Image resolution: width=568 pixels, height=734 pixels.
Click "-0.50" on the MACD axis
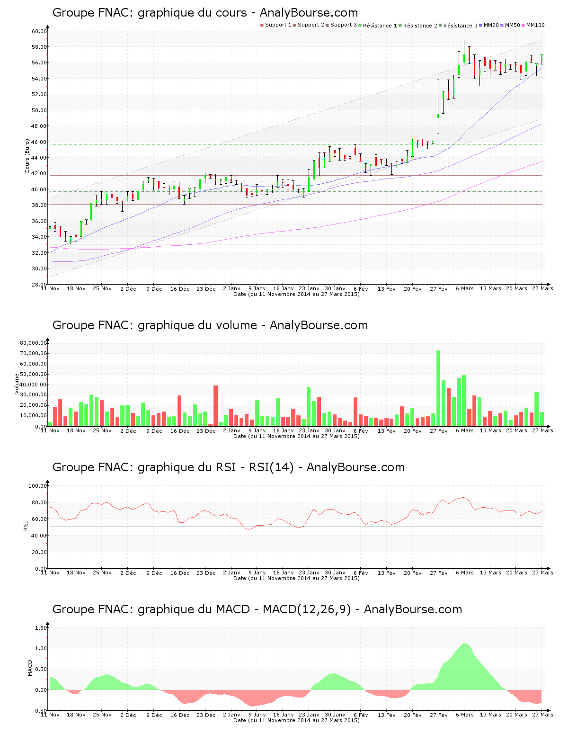pos(40,711)
